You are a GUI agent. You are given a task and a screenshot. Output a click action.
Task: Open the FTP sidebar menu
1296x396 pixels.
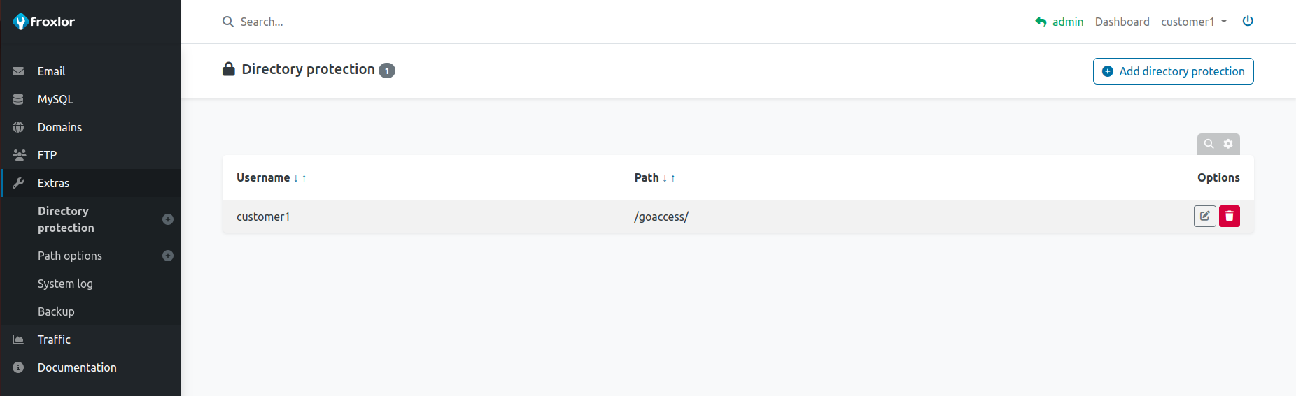(47, 155)
